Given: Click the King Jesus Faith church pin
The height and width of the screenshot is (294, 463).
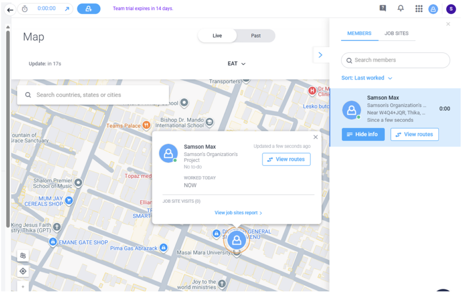Looking at the screenshot, I should (57, 227).
